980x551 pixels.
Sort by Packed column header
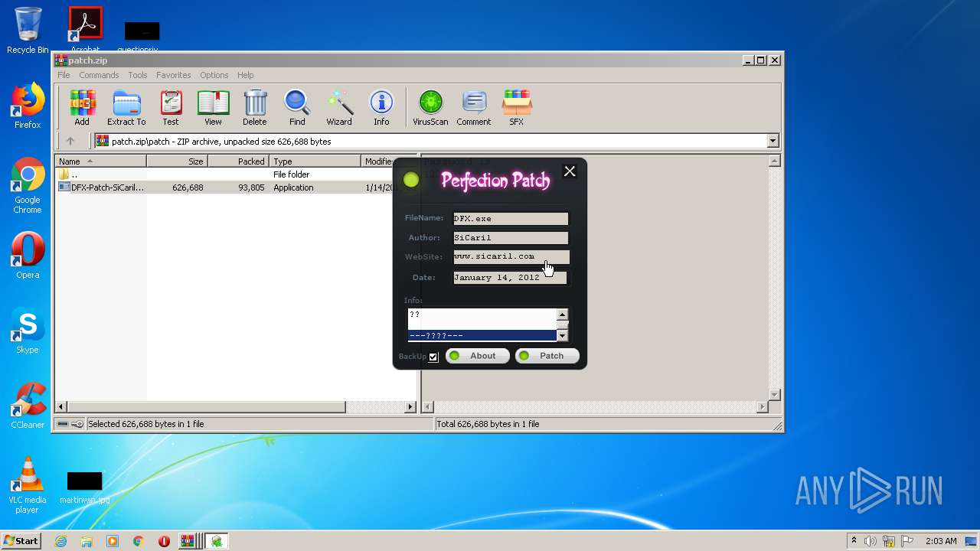(239, 161)
